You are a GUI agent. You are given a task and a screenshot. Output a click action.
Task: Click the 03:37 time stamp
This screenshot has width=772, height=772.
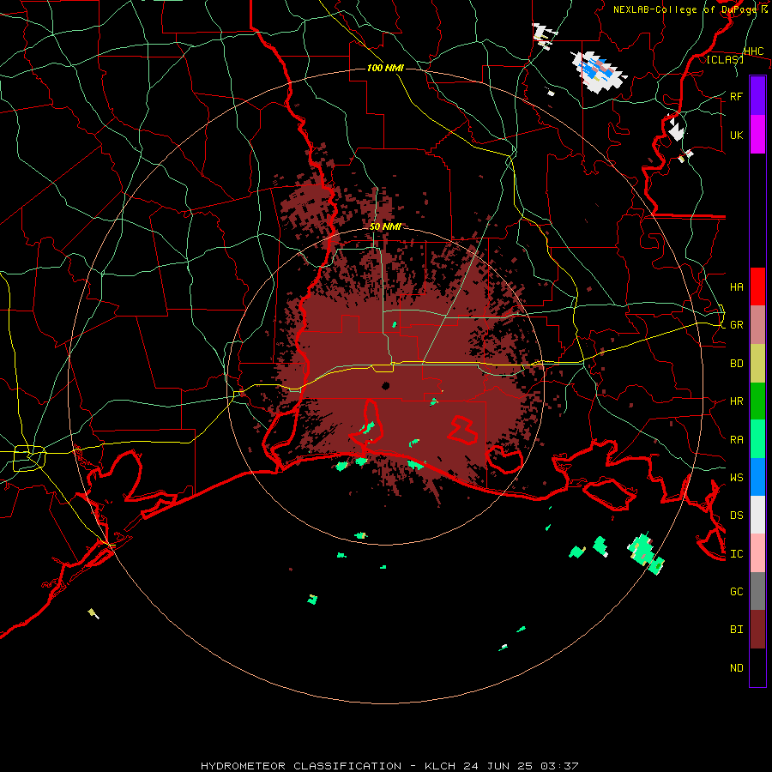click(558, 766)
